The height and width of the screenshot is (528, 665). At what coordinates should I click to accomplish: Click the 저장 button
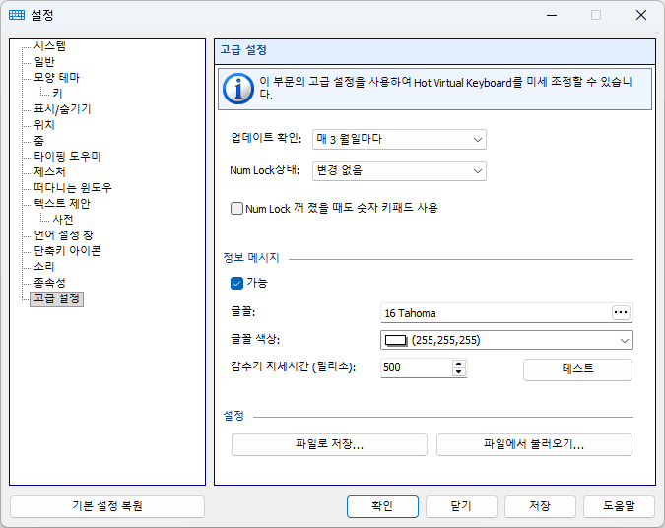coord(540,506)
